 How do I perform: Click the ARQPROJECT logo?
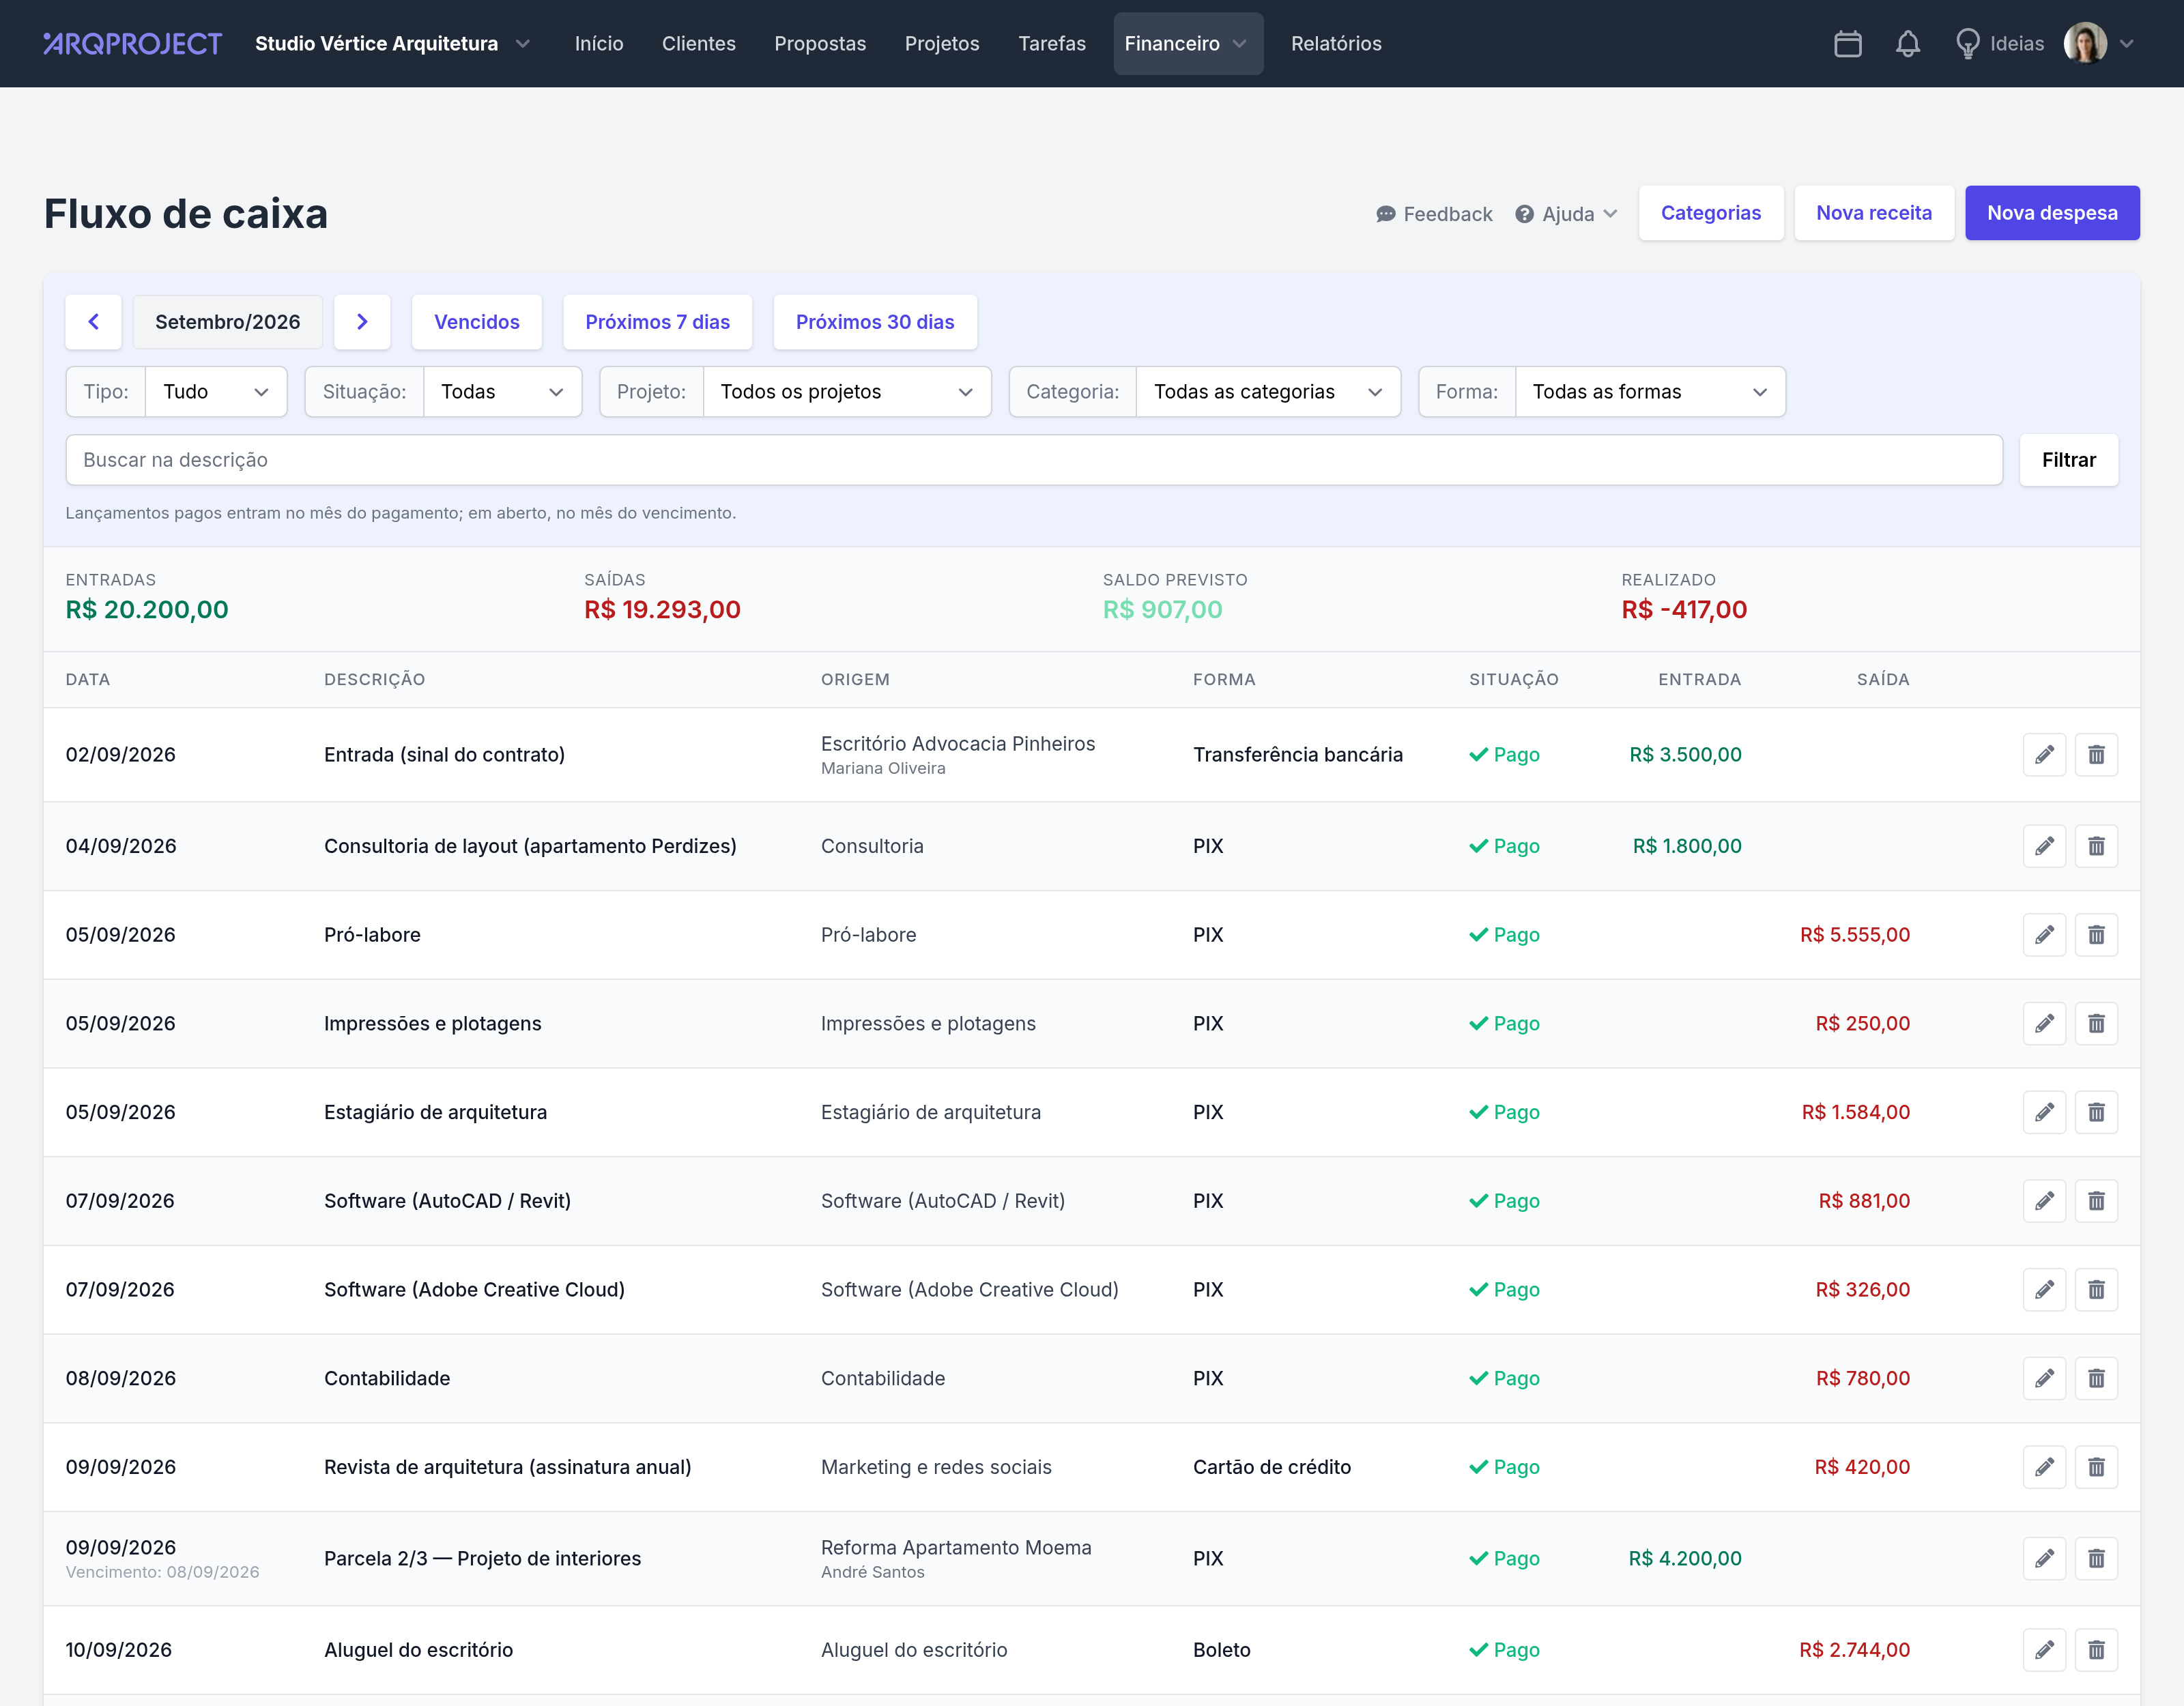click(x=133, y=44)
